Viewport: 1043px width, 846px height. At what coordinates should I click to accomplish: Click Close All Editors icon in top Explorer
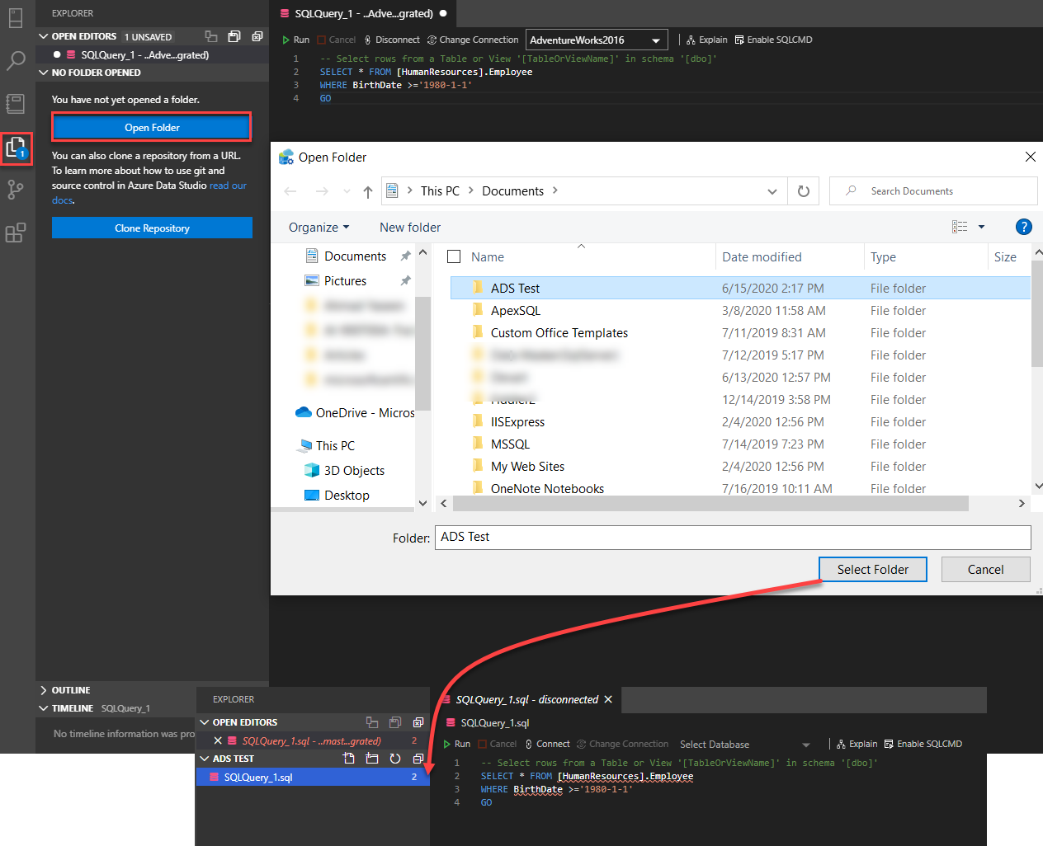(257, 36)
